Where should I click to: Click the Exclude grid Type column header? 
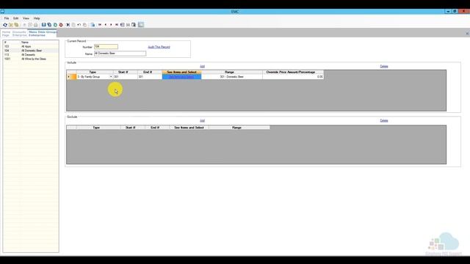(98, 128)
